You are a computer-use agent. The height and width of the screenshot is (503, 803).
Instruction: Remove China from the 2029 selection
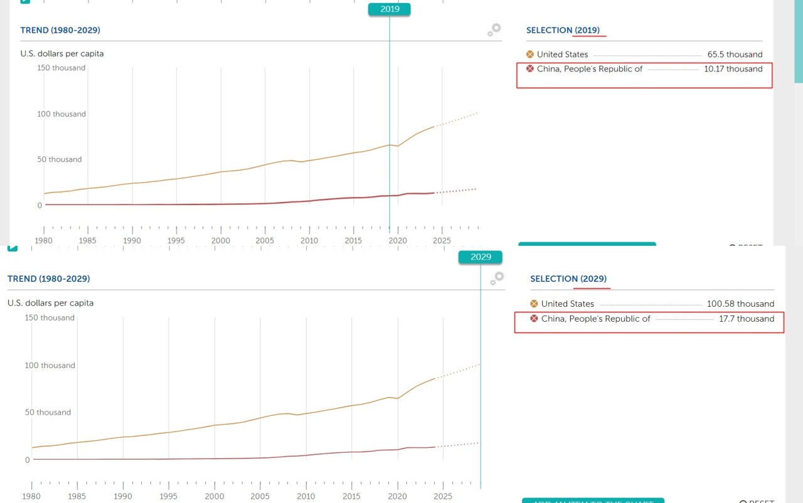534,319
